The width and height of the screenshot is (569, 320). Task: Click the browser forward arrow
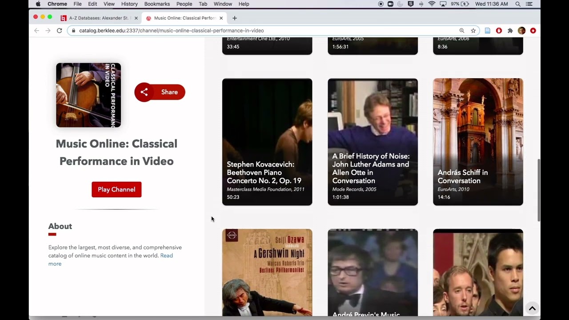coord(48,31)
